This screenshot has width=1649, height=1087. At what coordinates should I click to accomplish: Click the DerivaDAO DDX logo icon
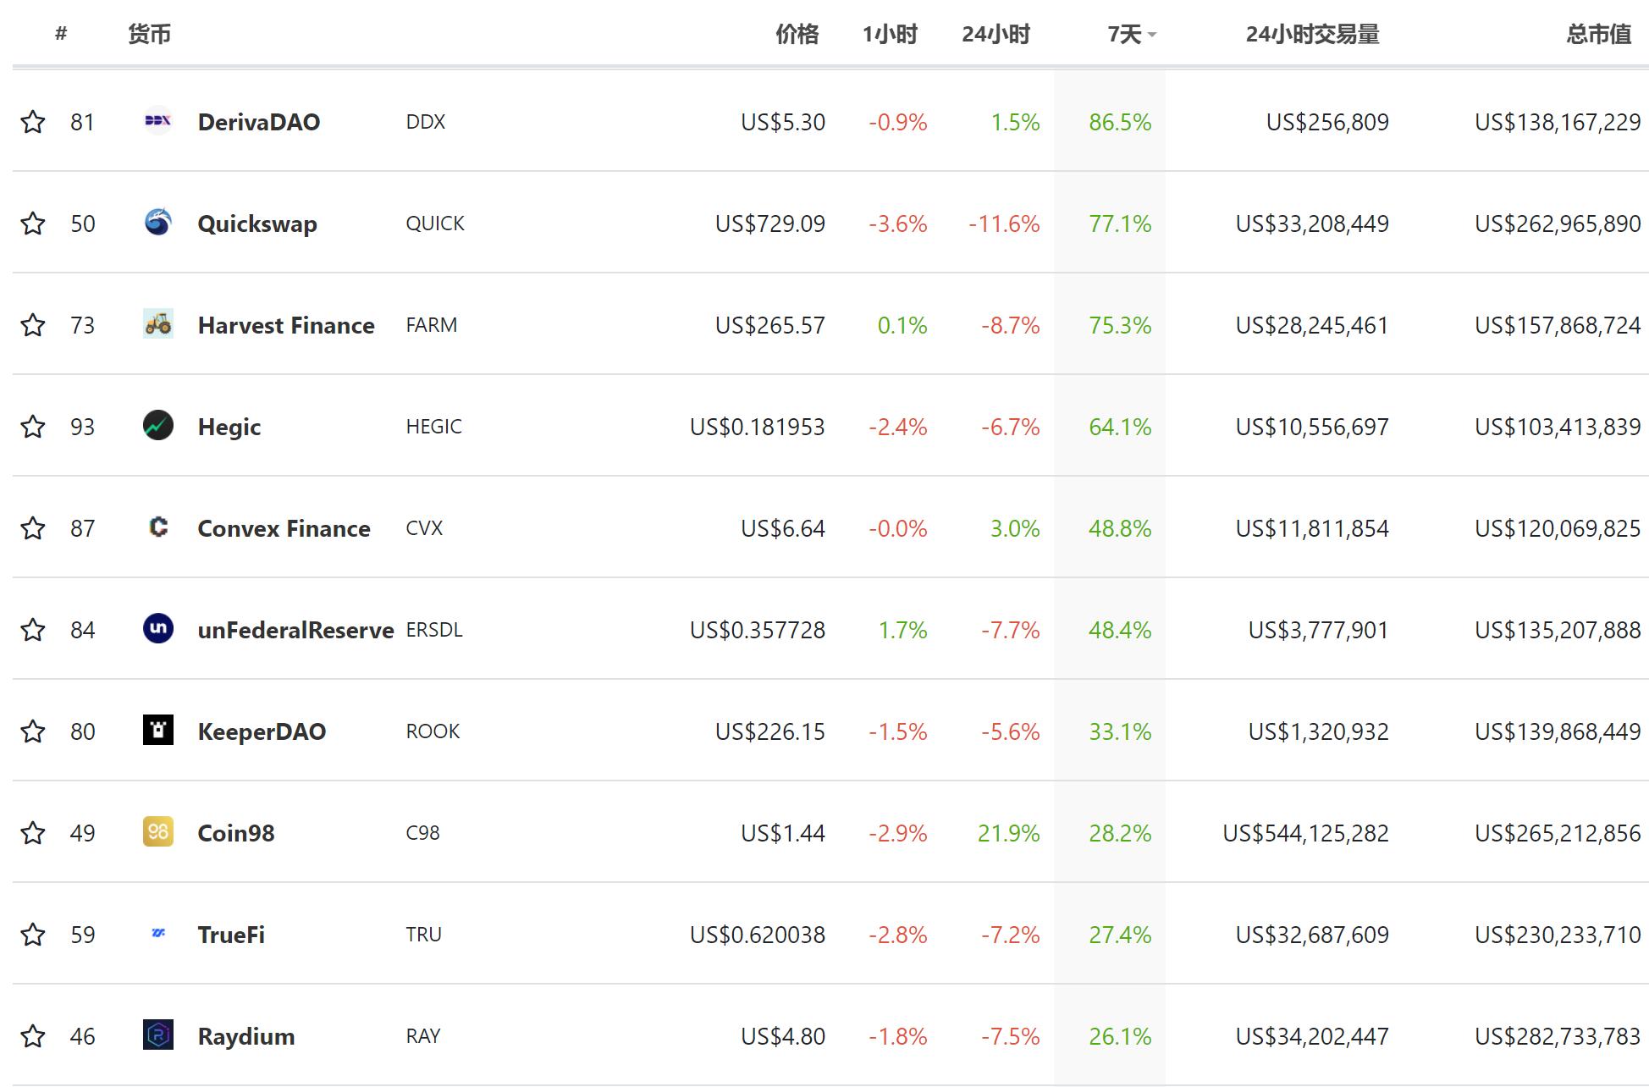click(x=158, y=121)
